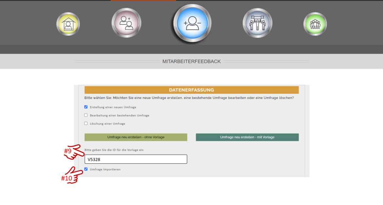Click the red #10 hand pointer annotation

click(72, 175)
